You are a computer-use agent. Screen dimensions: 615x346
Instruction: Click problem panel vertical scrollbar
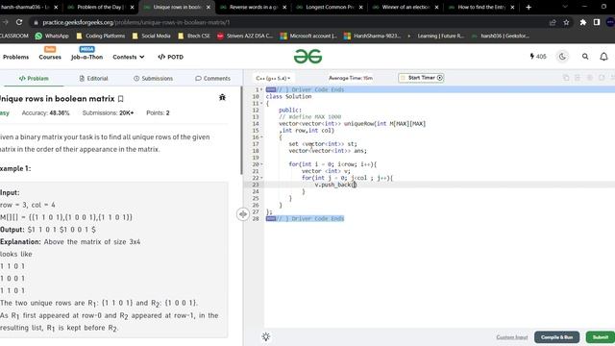(x=241, y=131)
